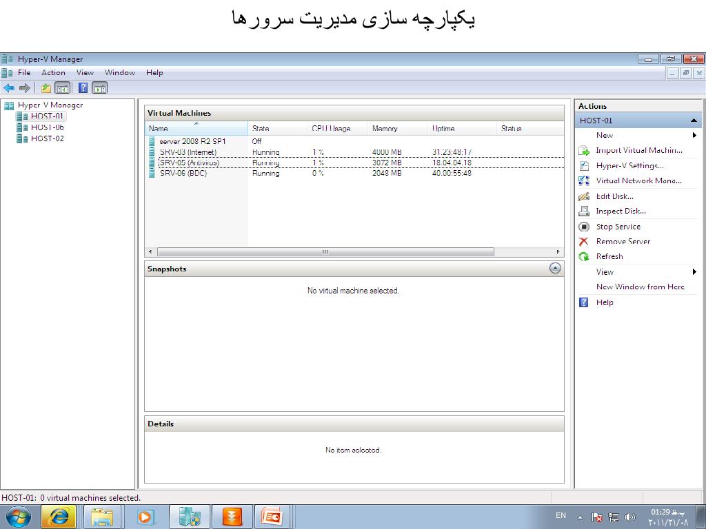This screenshot has width=706, height=529.
Task: Sort virtual machines by State column
Action: point(278,128)
